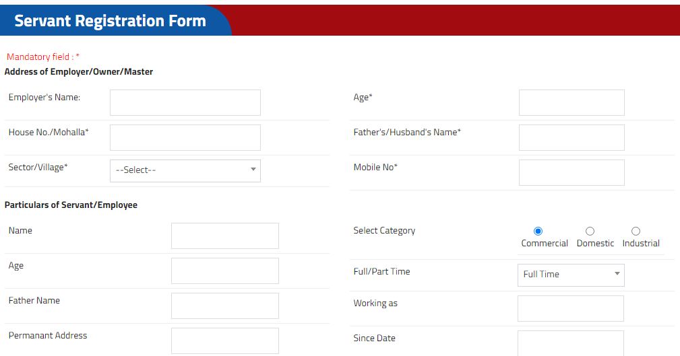This screenshot has height=356, width=680.
Task: Click the servant Age input field
Action: tap(224, 271)
